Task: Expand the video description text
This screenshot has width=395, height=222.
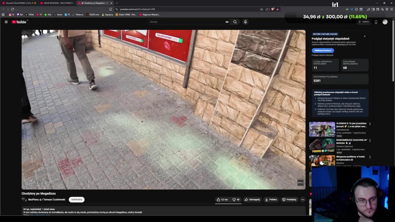Action: click(x=164, y=211)
